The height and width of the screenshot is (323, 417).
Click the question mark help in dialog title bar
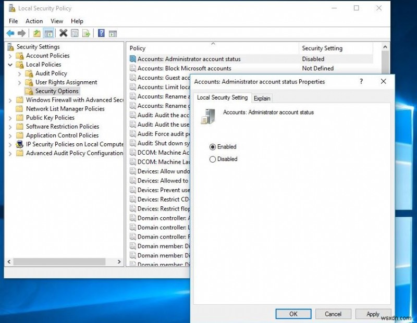click(361, 82)
